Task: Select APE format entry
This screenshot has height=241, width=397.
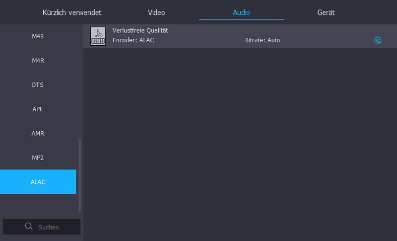Action: 38,109
